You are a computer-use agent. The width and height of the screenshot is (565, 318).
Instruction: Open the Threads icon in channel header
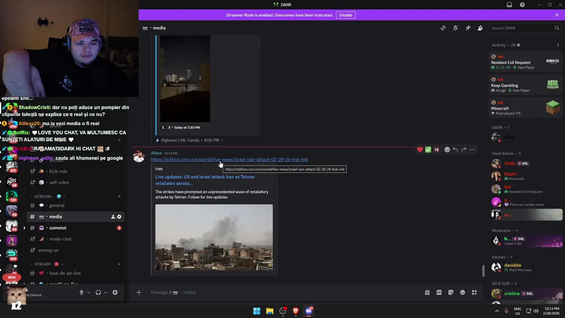[x=443, y=28]
